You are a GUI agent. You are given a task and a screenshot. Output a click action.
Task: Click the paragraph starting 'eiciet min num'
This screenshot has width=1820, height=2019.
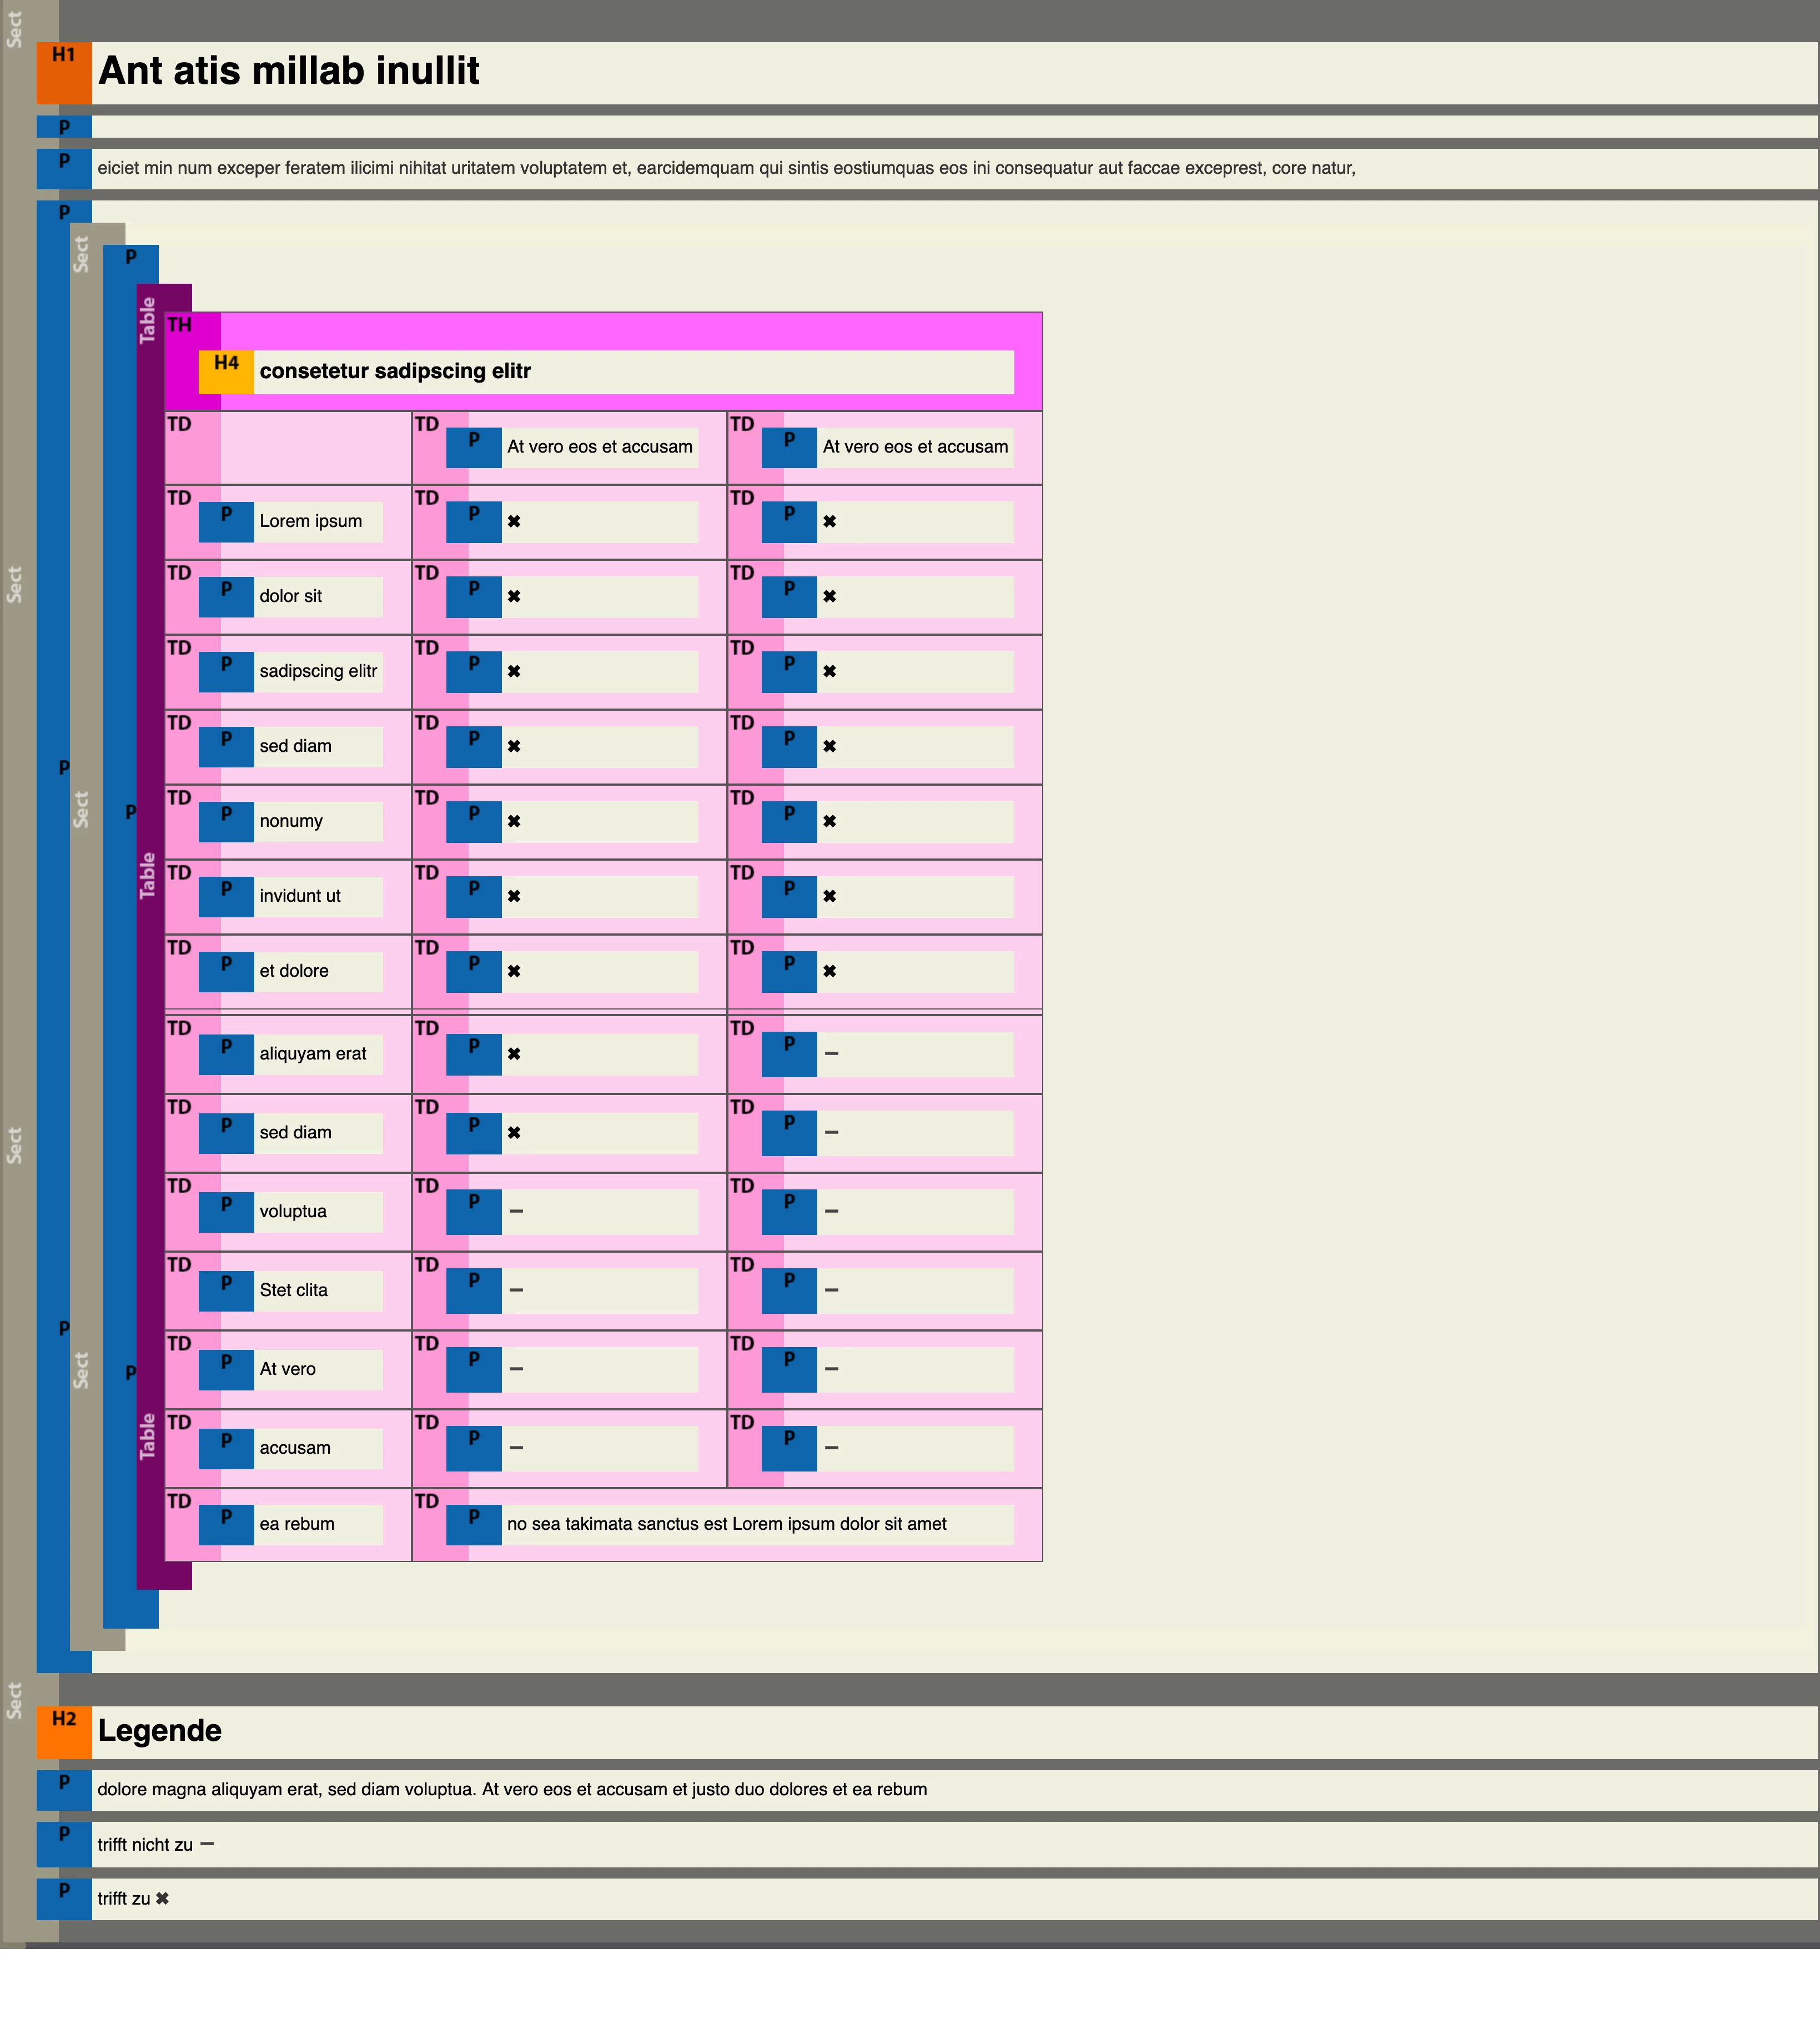726,168
